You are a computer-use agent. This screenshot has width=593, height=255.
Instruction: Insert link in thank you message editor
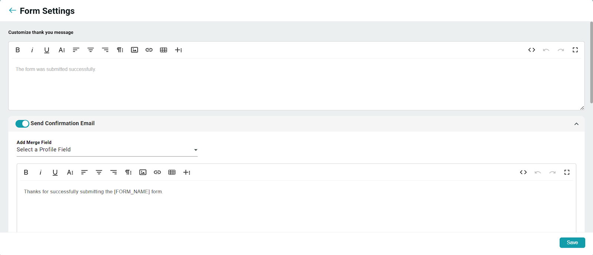tap(149, 50)
